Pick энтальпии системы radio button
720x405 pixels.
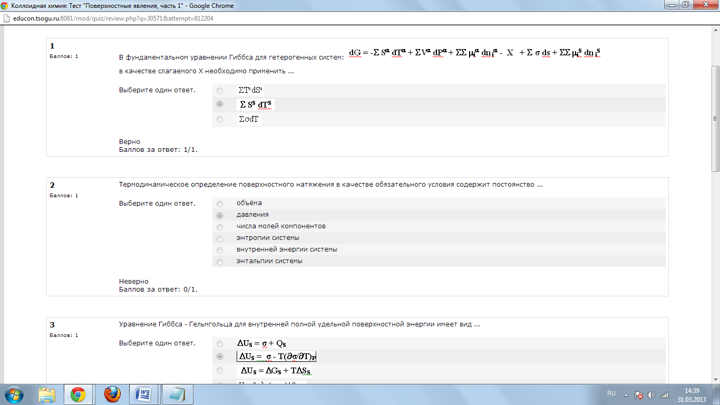[x=220, y=262]
